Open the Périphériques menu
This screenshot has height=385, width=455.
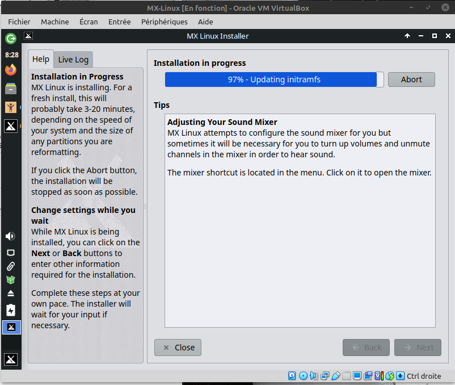point(165,22)
